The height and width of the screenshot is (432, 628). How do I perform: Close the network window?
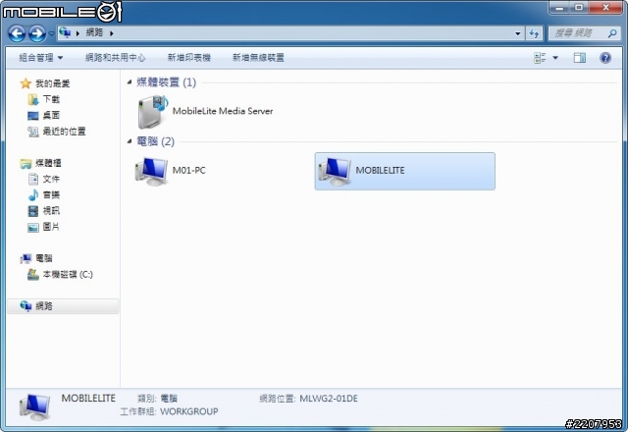[x=606, y=8]
